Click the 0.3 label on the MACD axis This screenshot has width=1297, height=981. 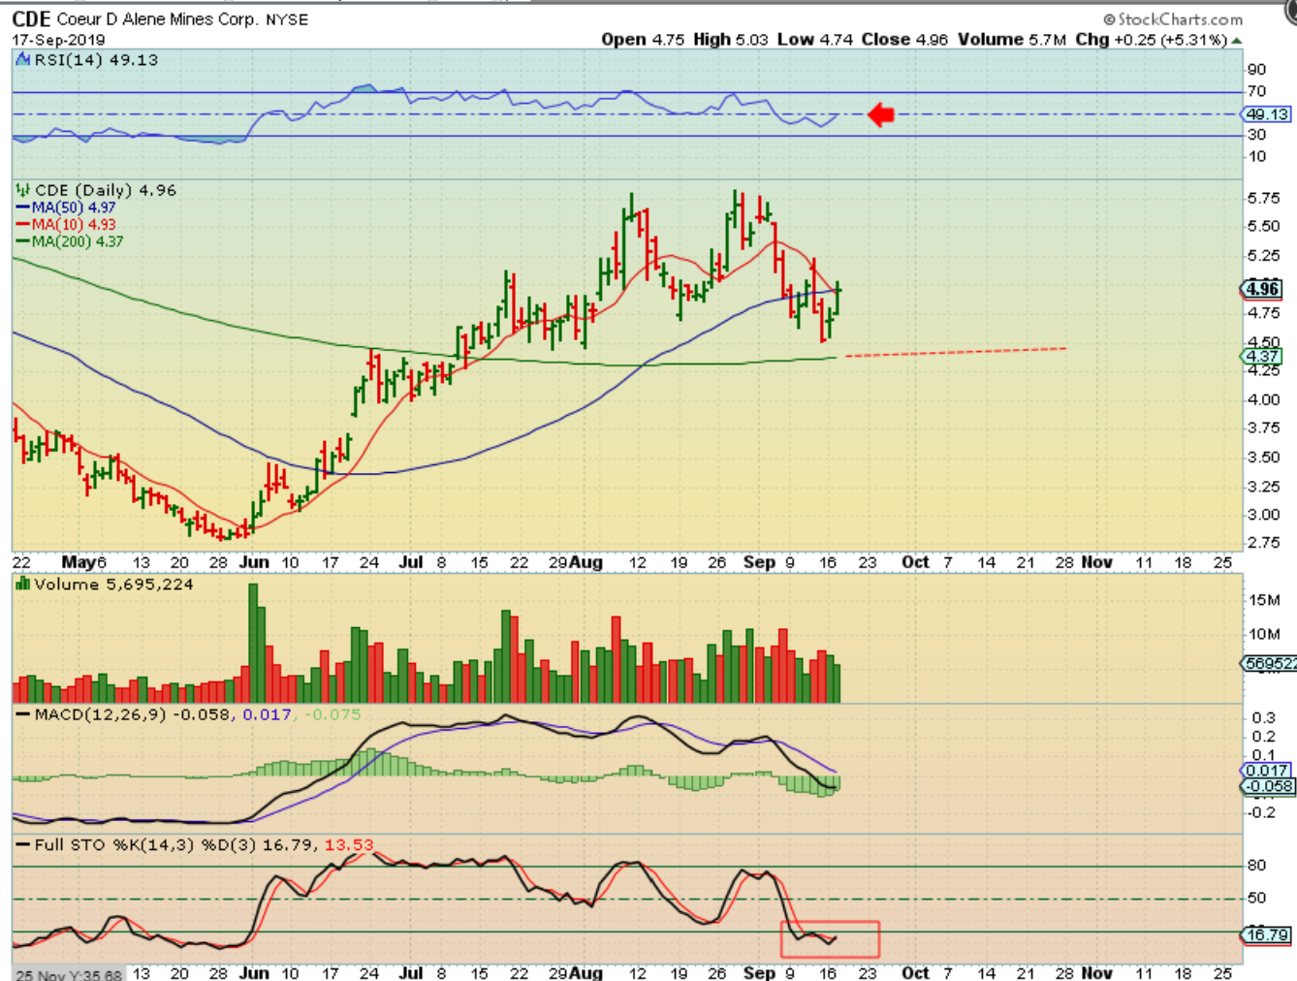pos(1264,718)
